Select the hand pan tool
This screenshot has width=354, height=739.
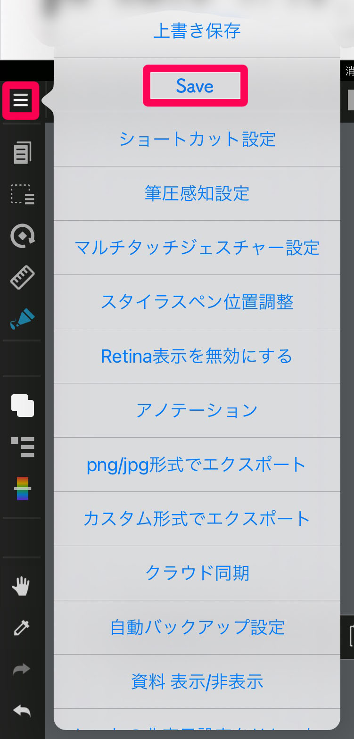pyautogui.click(x=21, y=587)
